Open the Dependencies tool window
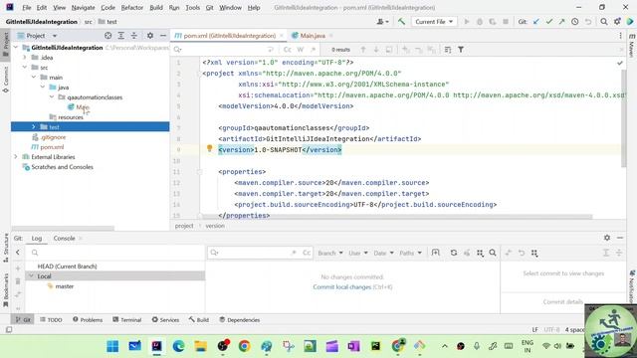 pyautogui.click(x=239, y=320)
